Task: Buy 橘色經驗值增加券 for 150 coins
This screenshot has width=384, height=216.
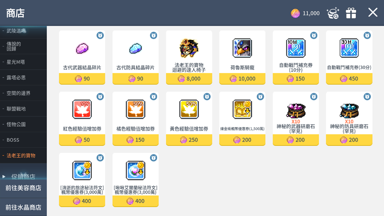Action: click(136, 140)
